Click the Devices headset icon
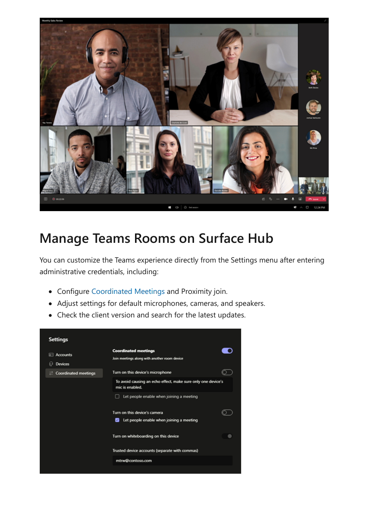This screenshot has height=522, width=368. click(51, 364)
